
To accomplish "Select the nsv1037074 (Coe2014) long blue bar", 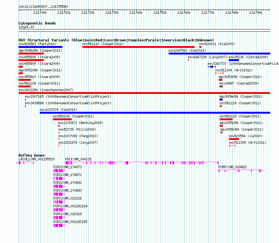I will click(155, 113).
